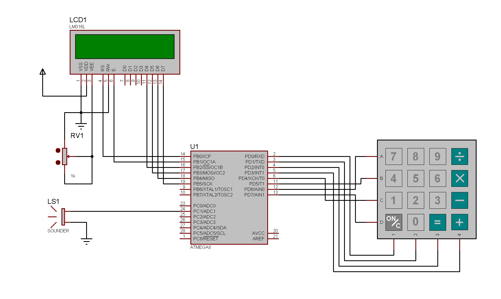Select the LCD1 green display screen
The image size is (501, 299).
pos(125,47)
